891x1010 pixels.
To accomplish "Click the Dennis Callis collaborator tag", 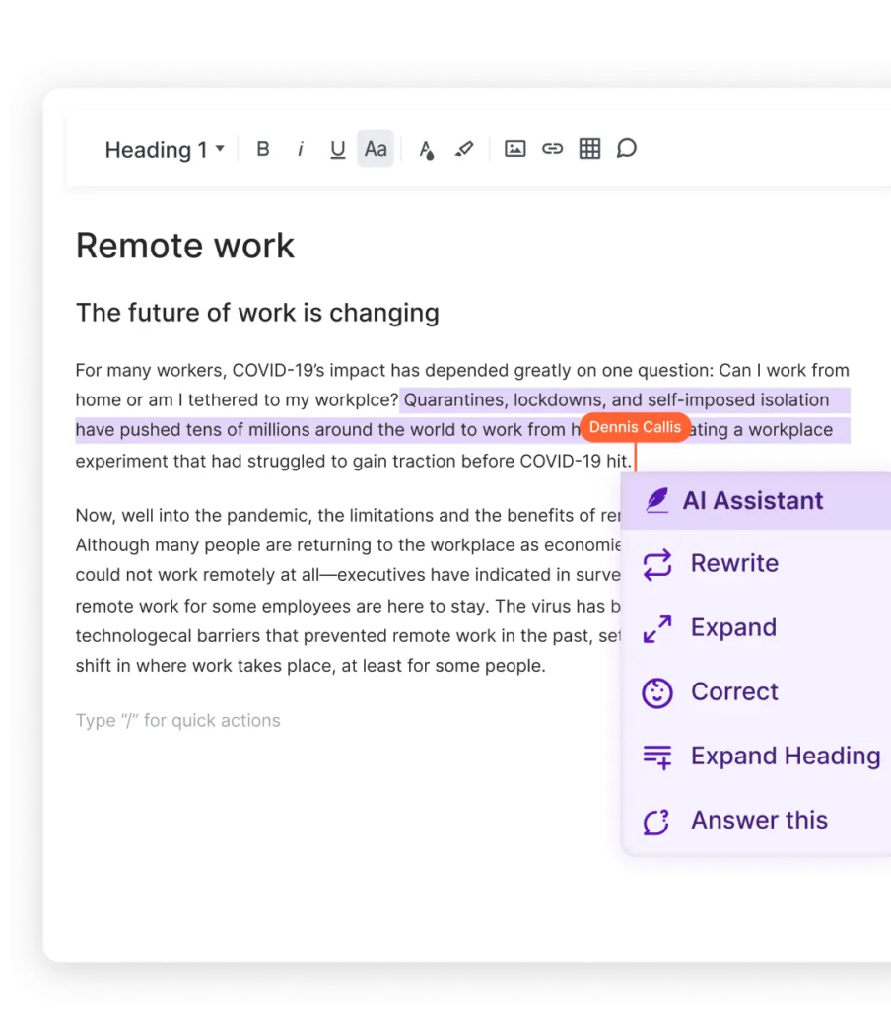I will [635, 428].
